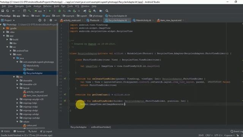The width and height of the screenshot is (243, 137).
Task: Click the Sync/refresh toolbar icon
Action: pyautogui.click(x=8, y=11)
